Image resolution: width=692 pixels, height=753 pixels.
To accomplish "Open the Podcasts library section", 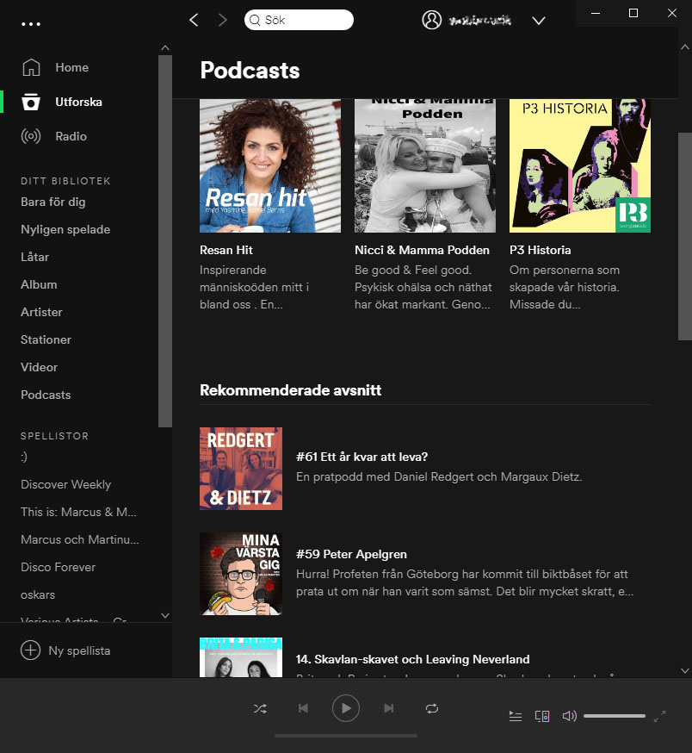I will (46, 395).
